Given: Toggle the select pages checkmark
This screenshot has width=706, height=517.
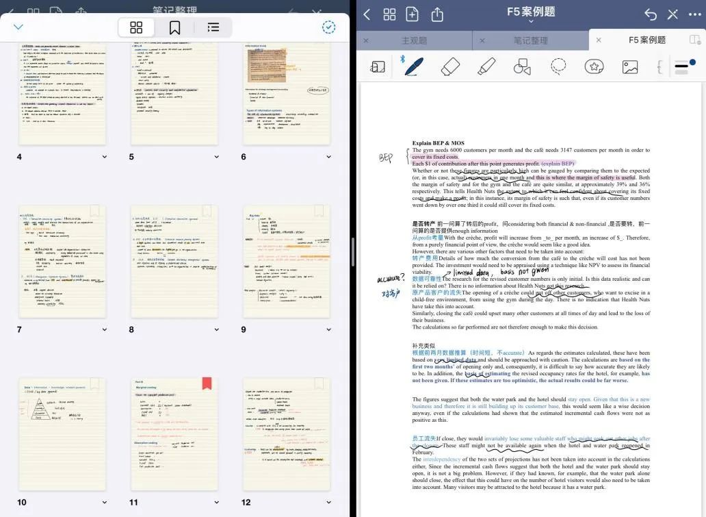Looking at the screenshot, I should [x=329, y=27].
